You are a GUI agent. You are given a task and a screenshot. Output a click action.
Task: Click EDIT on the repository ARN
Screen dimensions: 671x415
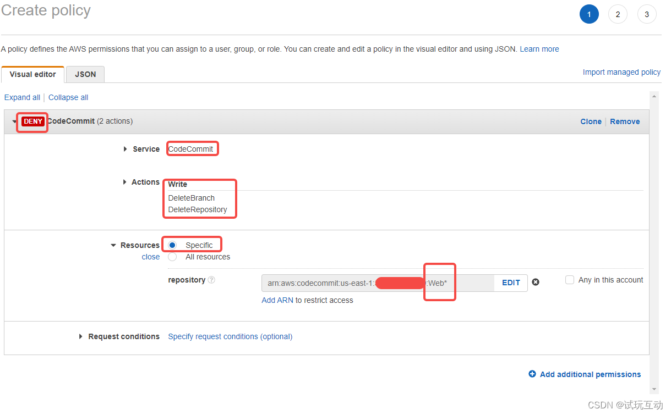511,283
